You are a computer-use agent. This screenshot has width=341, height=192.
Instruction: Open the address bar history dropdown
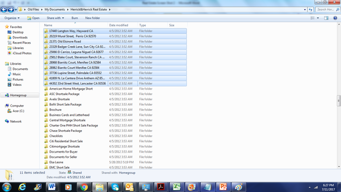coord(305,10)
